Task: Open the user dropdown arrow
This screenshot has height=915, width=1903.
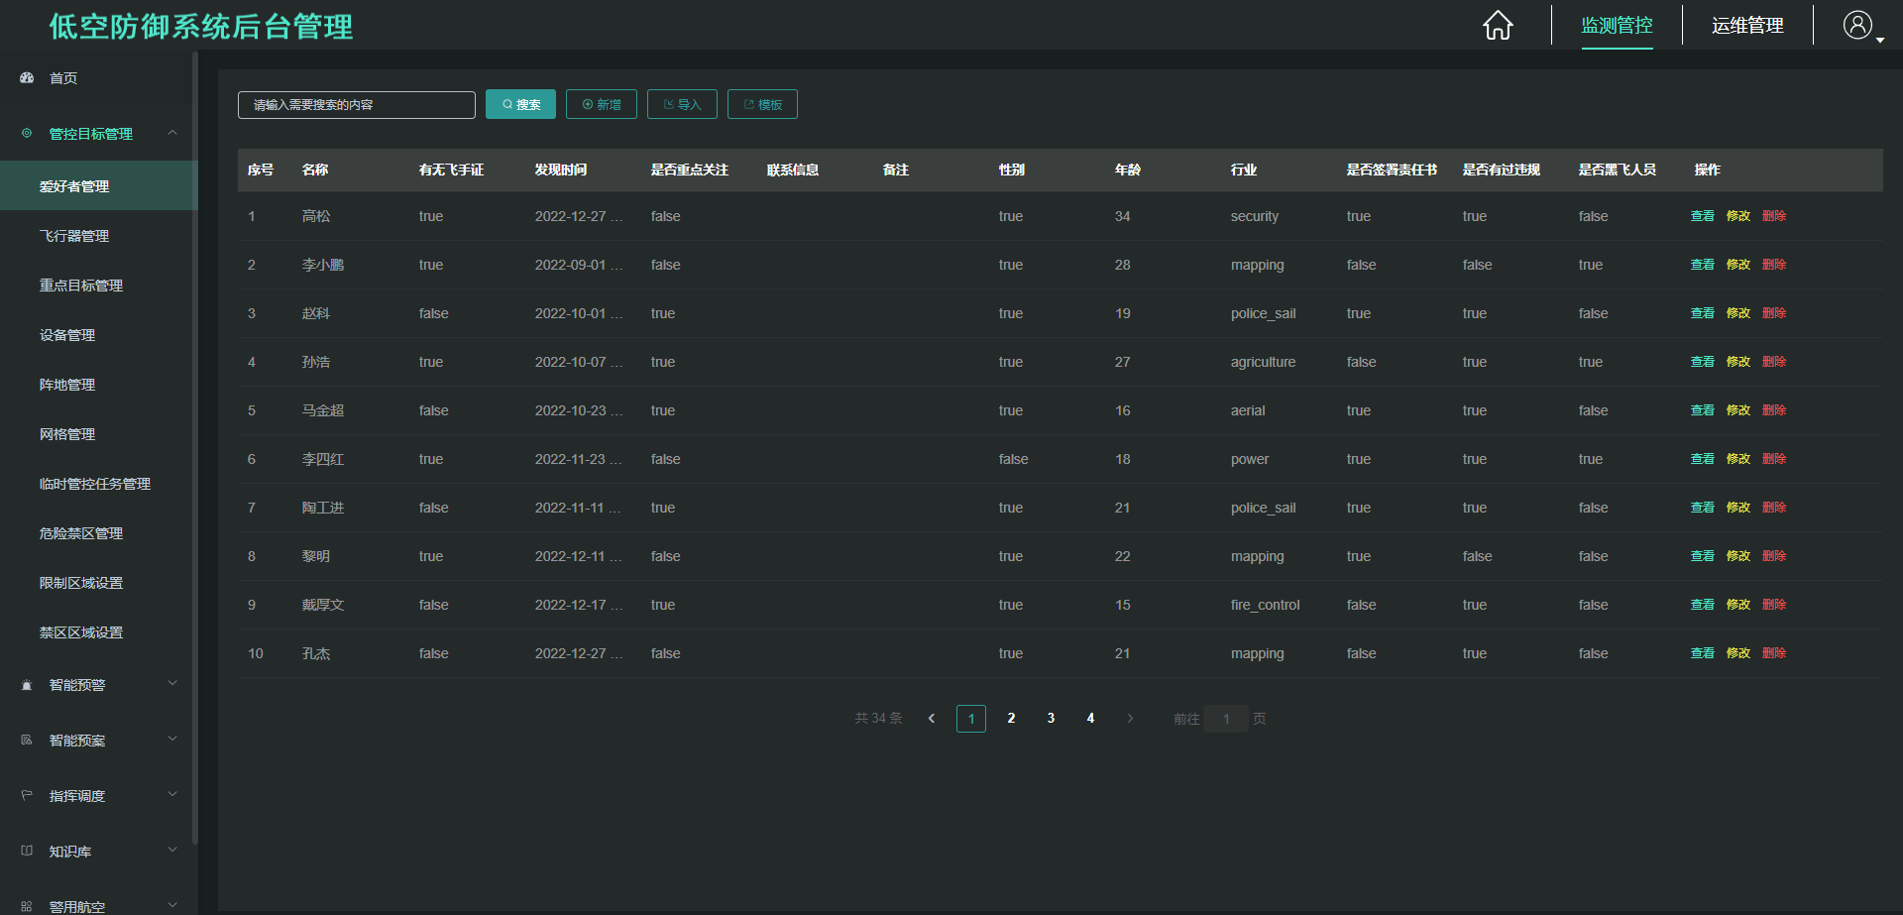Action: click(1880, 40)
